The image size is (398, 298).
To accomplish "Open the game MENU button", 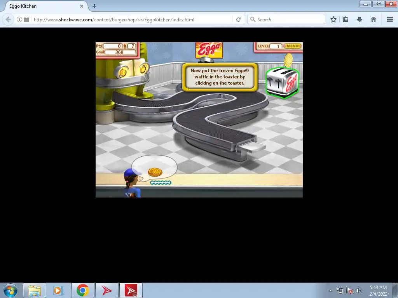I will point(292,46).
